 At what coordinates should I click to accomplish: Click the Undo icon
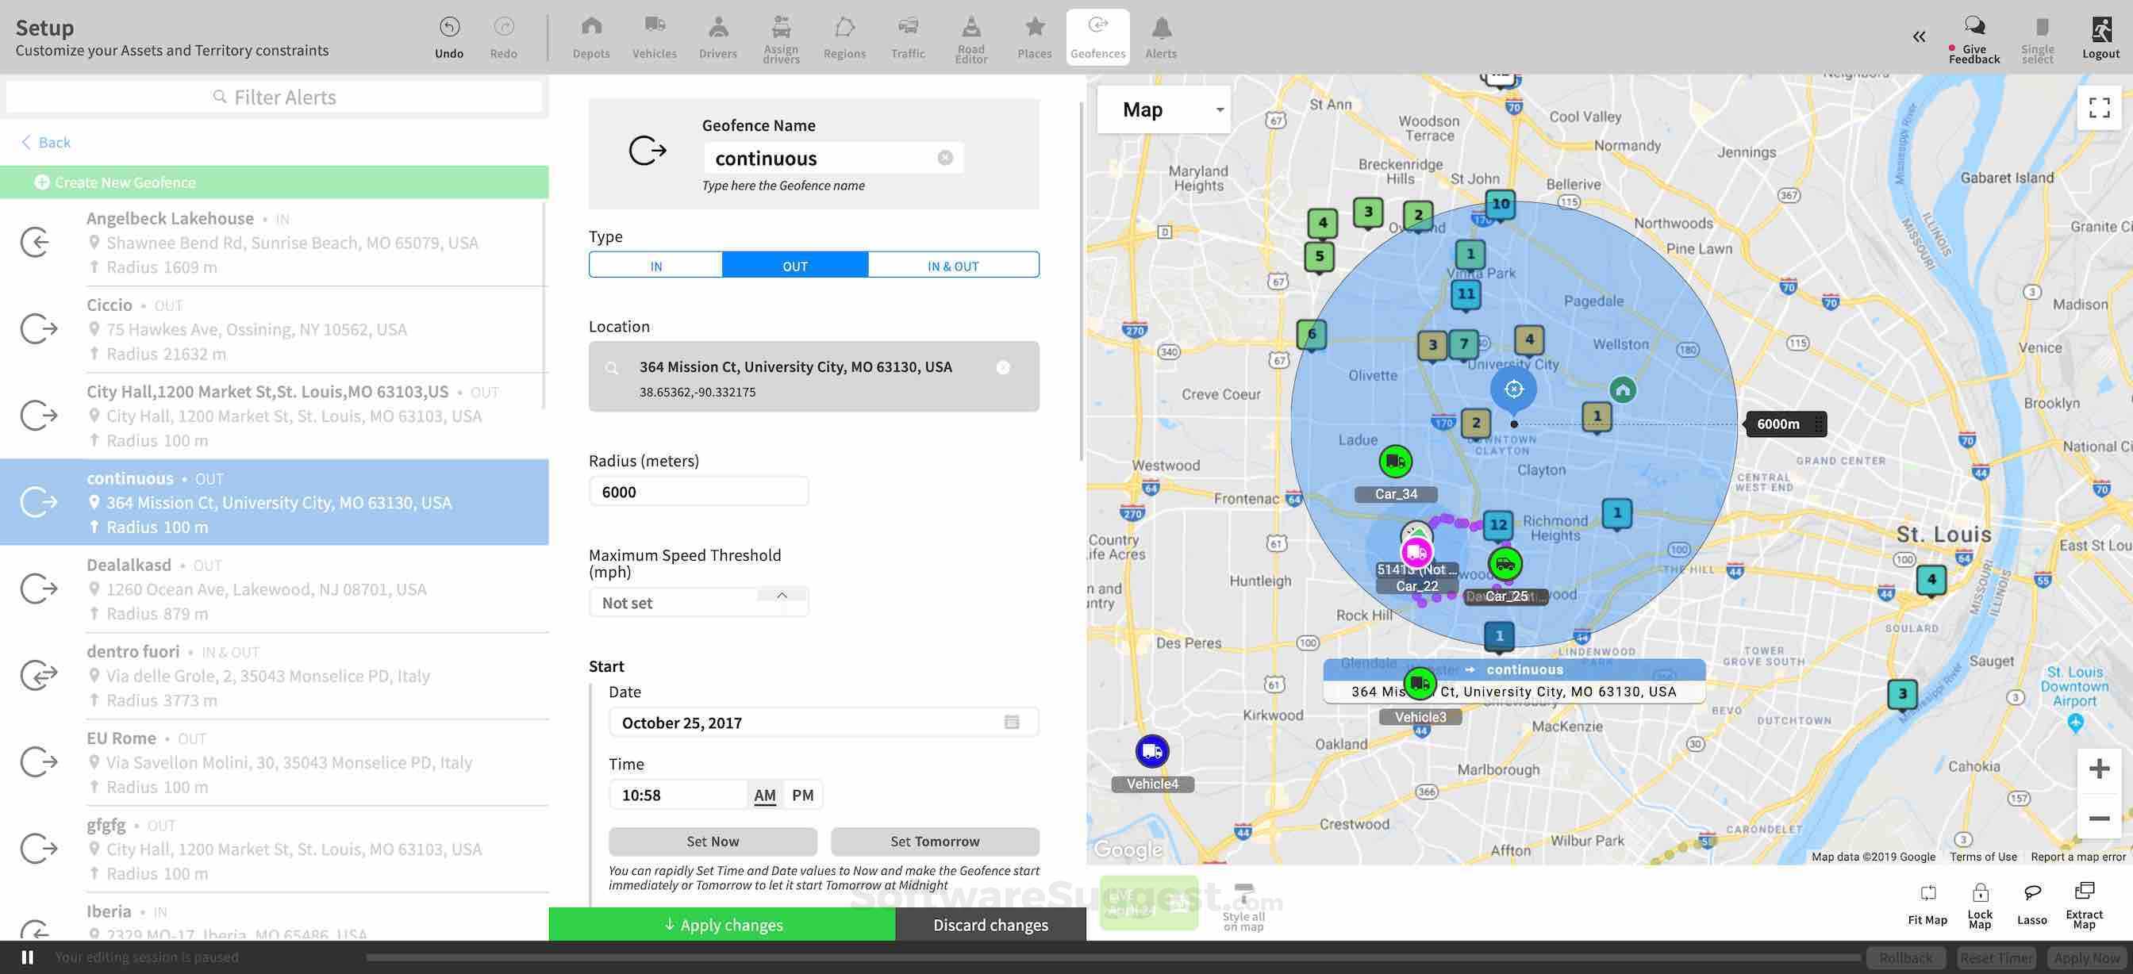tap(449, 37)
